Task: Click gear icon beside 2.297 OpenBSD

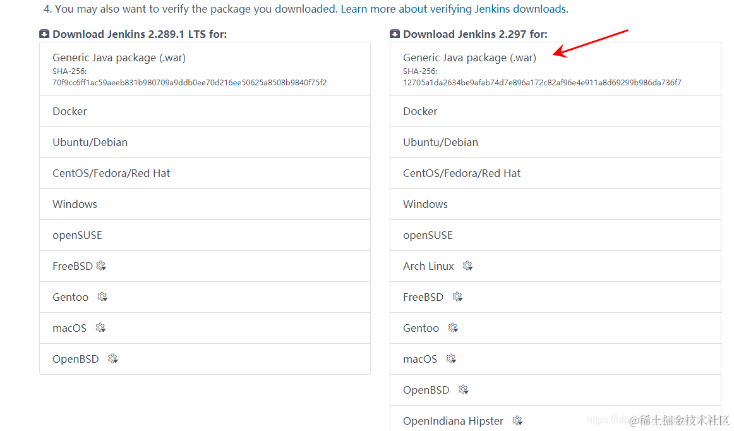Action: (x=464, y=390)
